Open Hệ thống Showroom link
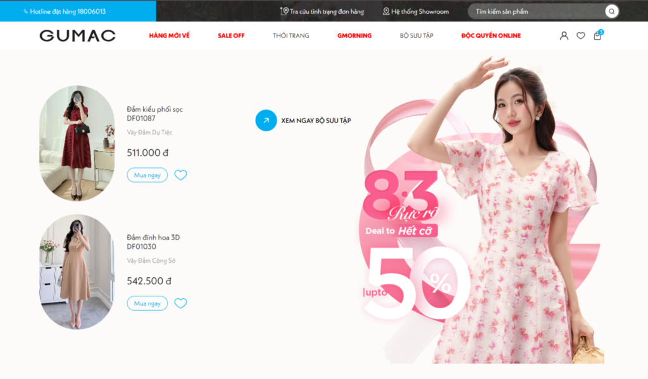 [x=420, y=11]
